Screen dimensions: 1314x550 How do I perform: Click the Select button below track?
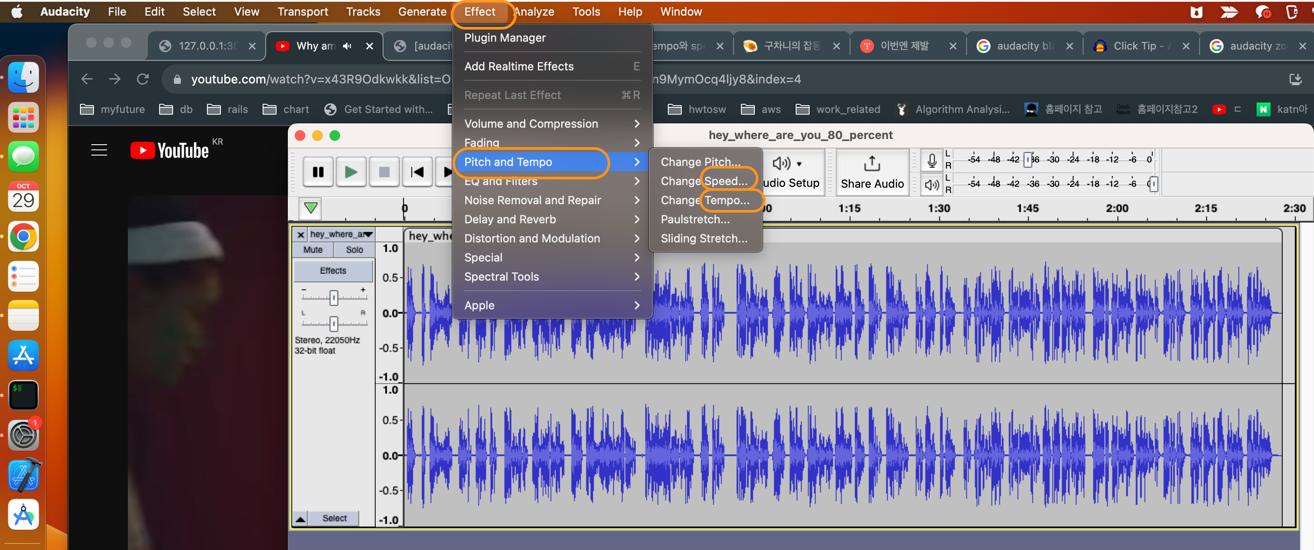pos(334,518)
